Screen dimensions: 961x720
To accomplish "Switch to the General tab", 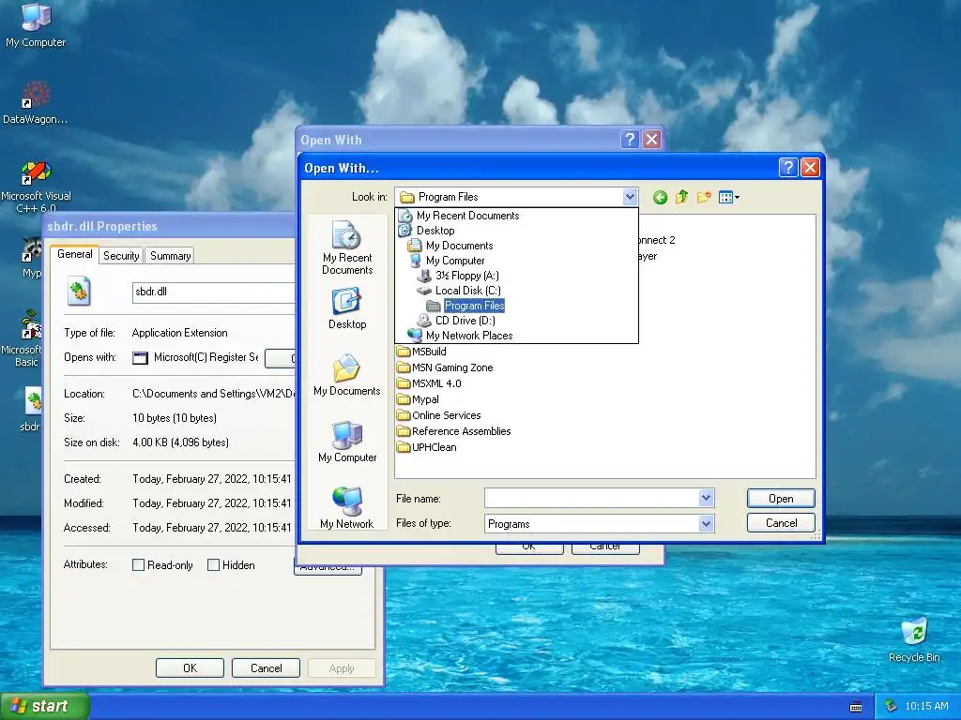I will point(75,254).
